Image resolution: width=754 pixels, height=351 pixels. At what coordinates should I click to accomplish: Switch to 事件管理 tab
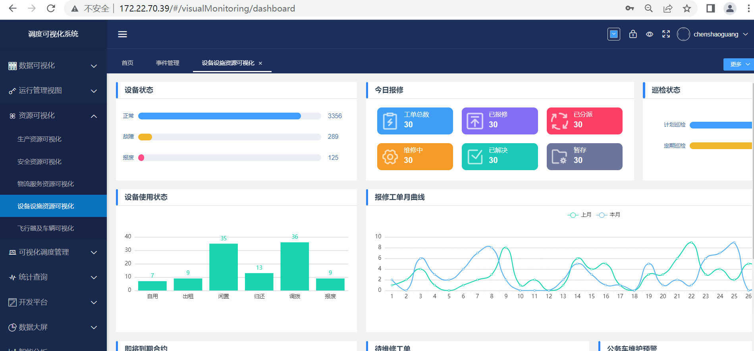point(168,63)
